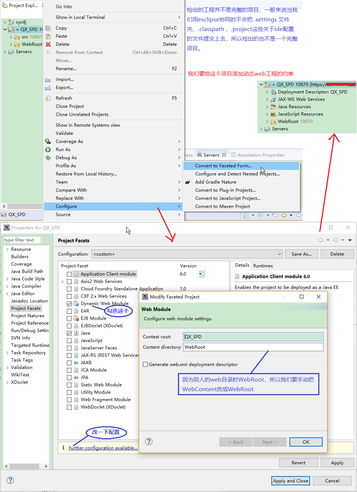Close the Servers view via its X icon
The height and width of the screenshot is (492, 357).
click(x=224, y=155)
